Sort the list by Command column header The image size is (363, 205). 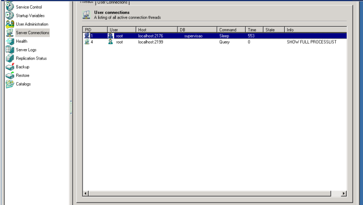(231, 30)
